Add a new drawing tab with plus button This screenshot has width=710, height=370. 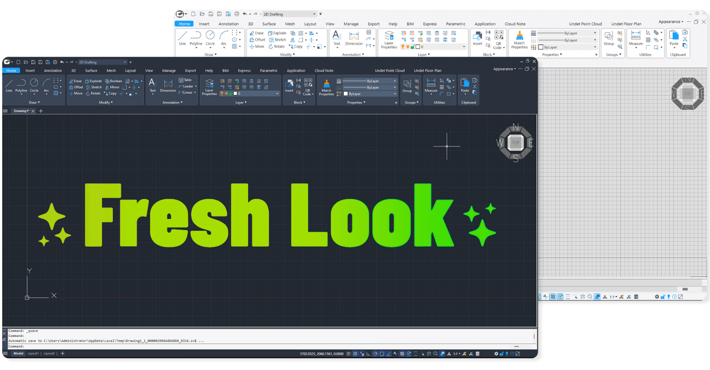point(41,111)
